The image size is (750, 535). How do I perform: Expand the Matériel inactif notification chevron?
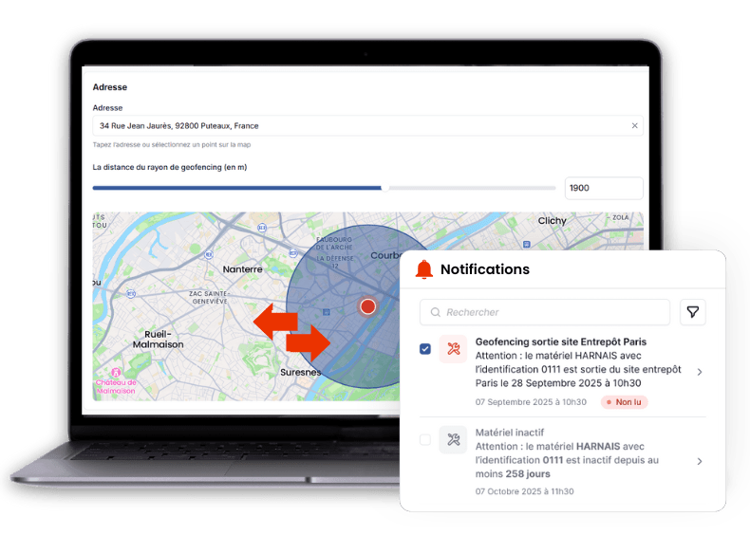point(700,461)
